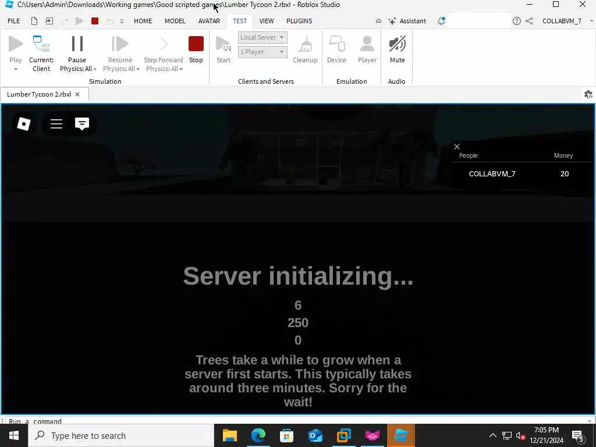Viewport: 596px width, 447px height.
Task: Select COLLABVM_7 in the People leaderboard
Action: pyautogui.click(x=492, y=173)
